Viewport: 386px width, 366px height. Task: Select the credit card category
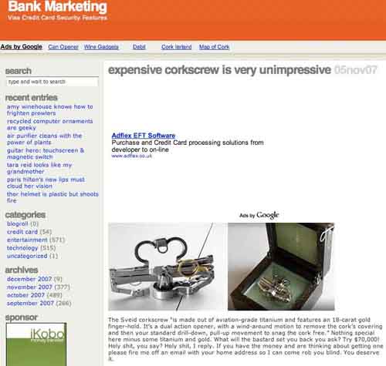(x=22, y=232)
